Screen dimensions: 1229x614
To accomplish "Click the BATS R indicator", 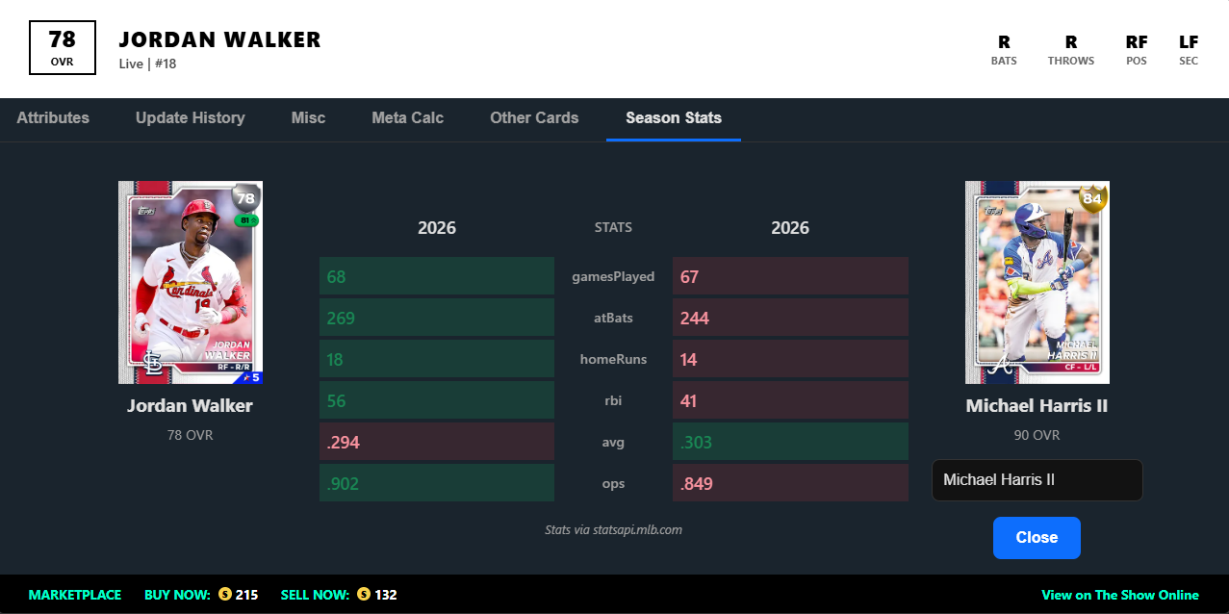I will pyautogui.click(x=1004, y=50).
